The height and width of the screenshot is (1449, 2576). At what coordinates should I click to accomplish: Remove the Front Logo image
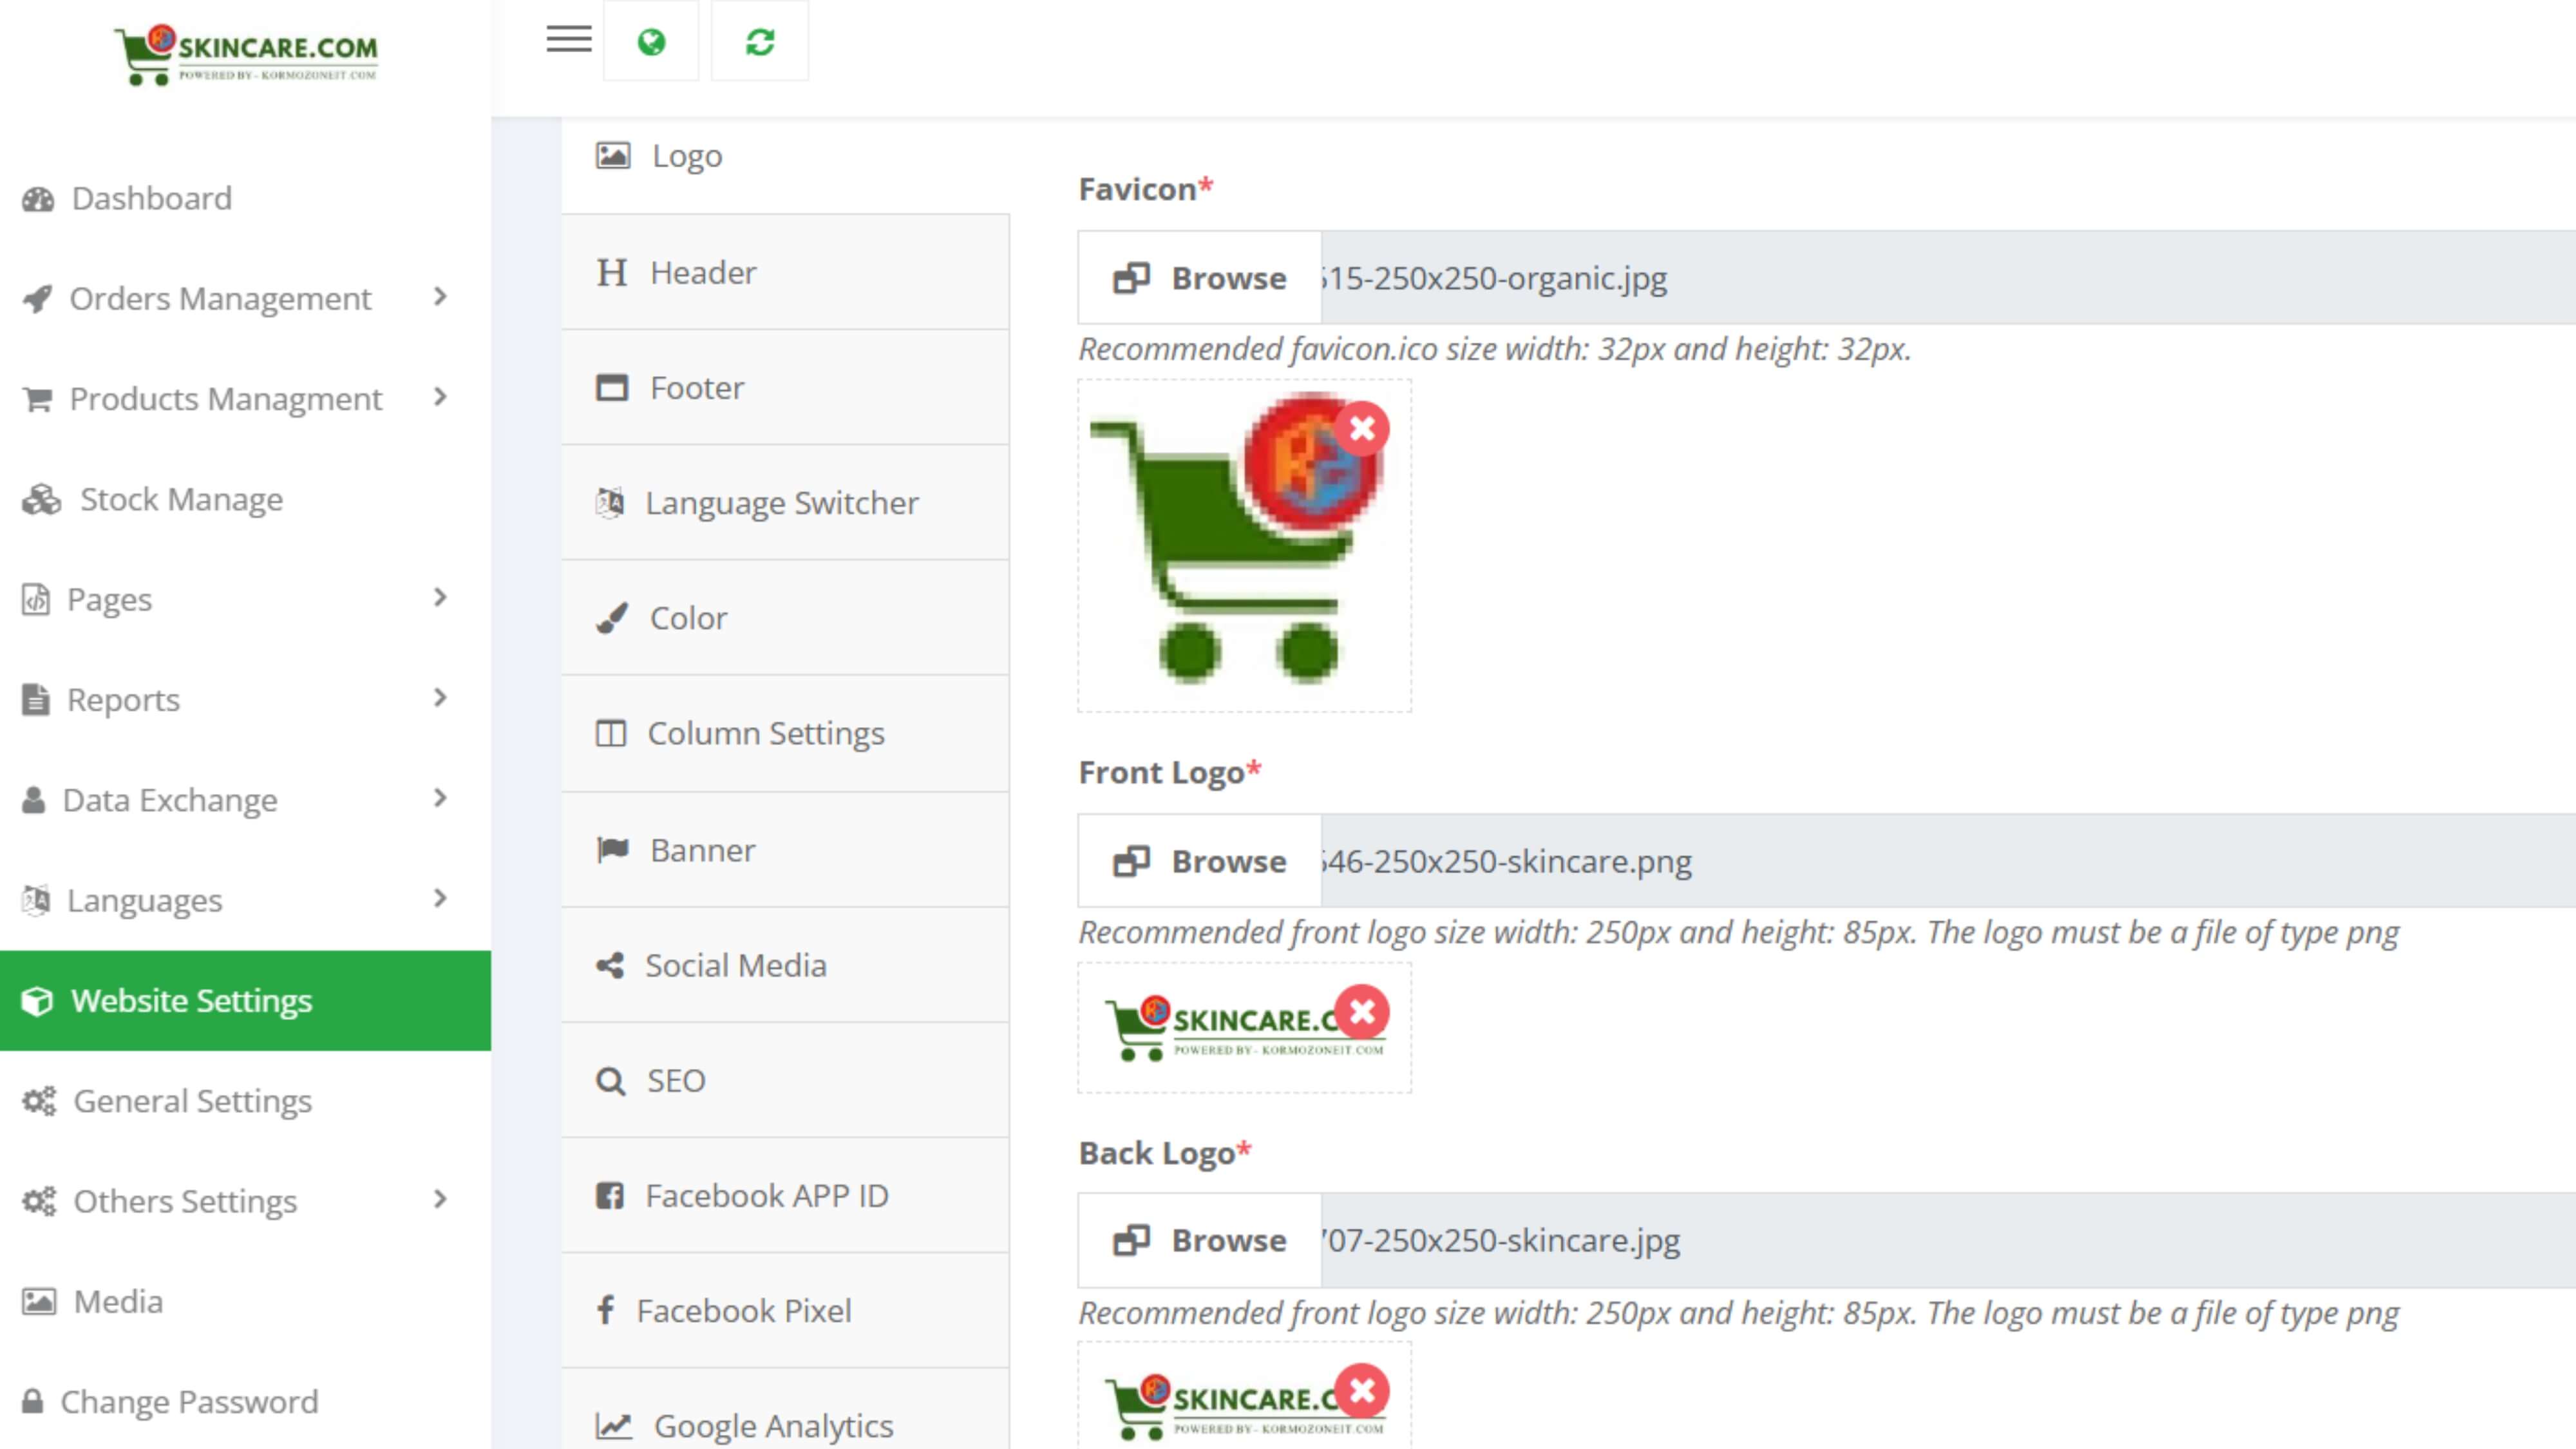coord(1362,1011)
